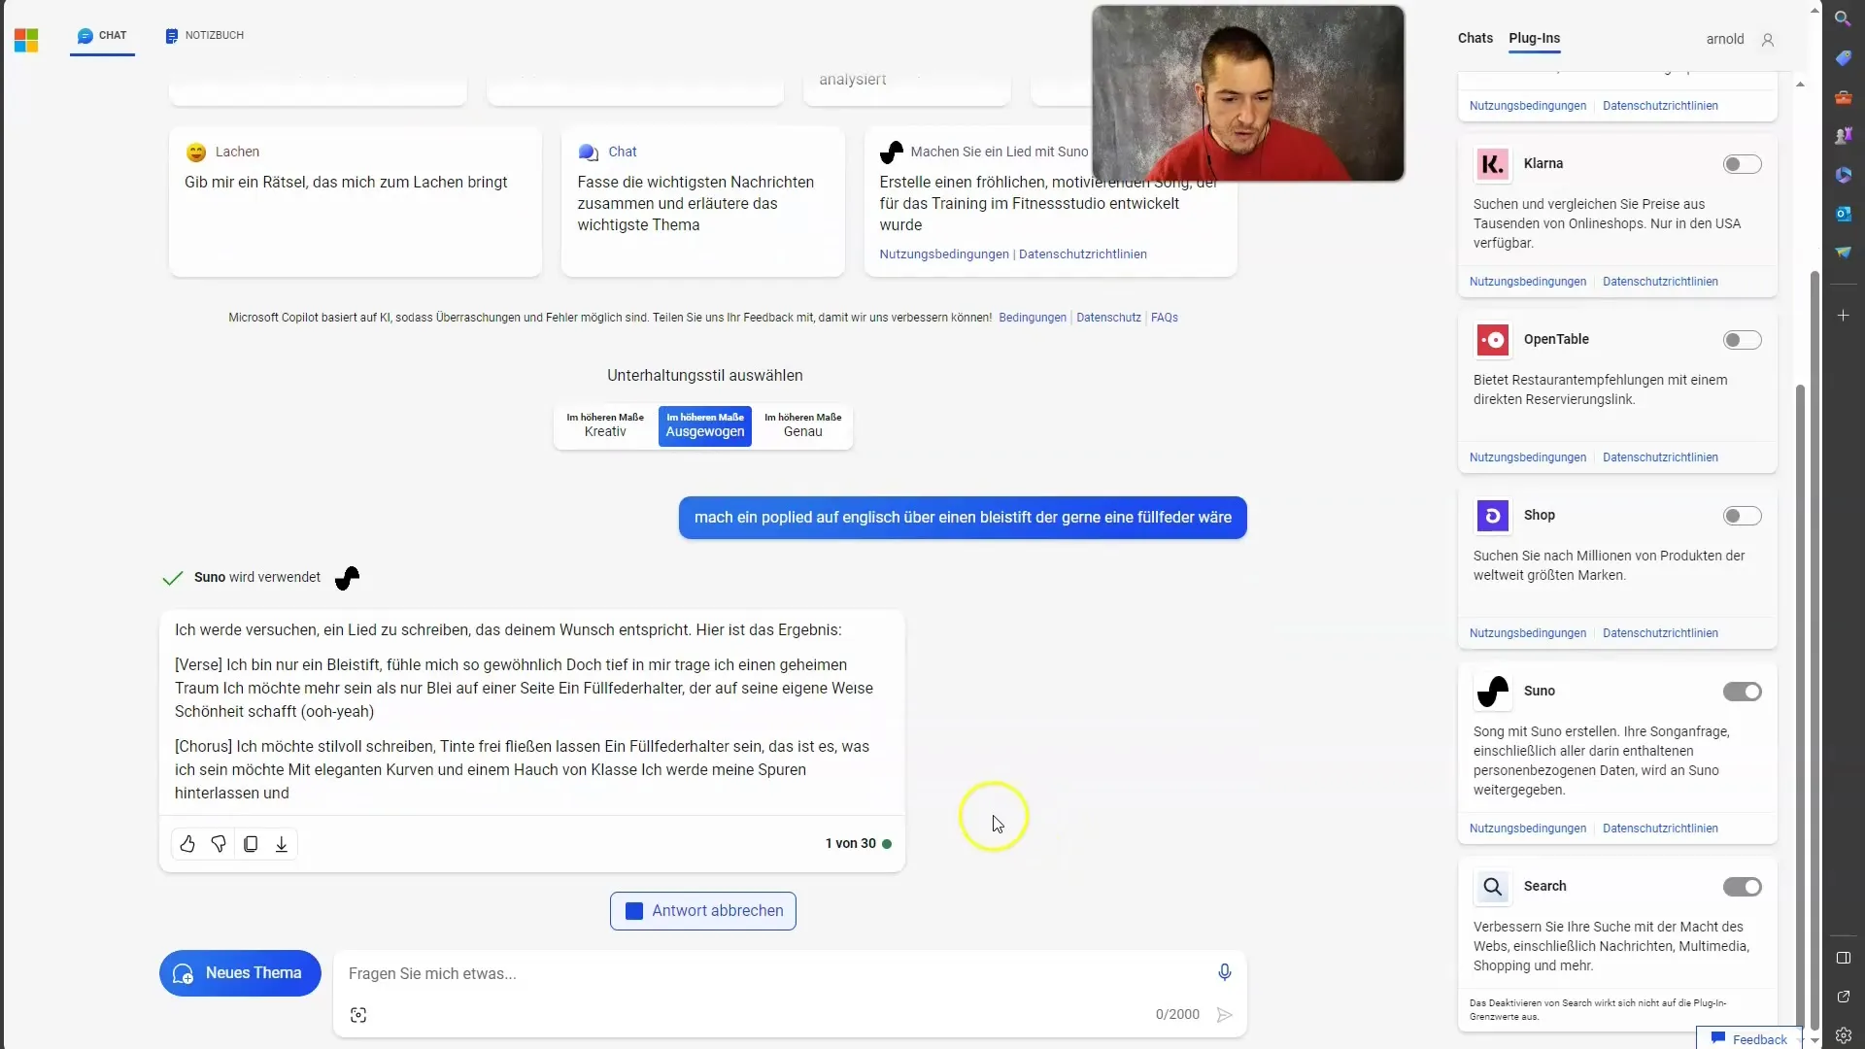The width and height of the screenshot is (1865, 1049).
Task: Click the thumbs down icon on response
Action: [x=218, y=843]
